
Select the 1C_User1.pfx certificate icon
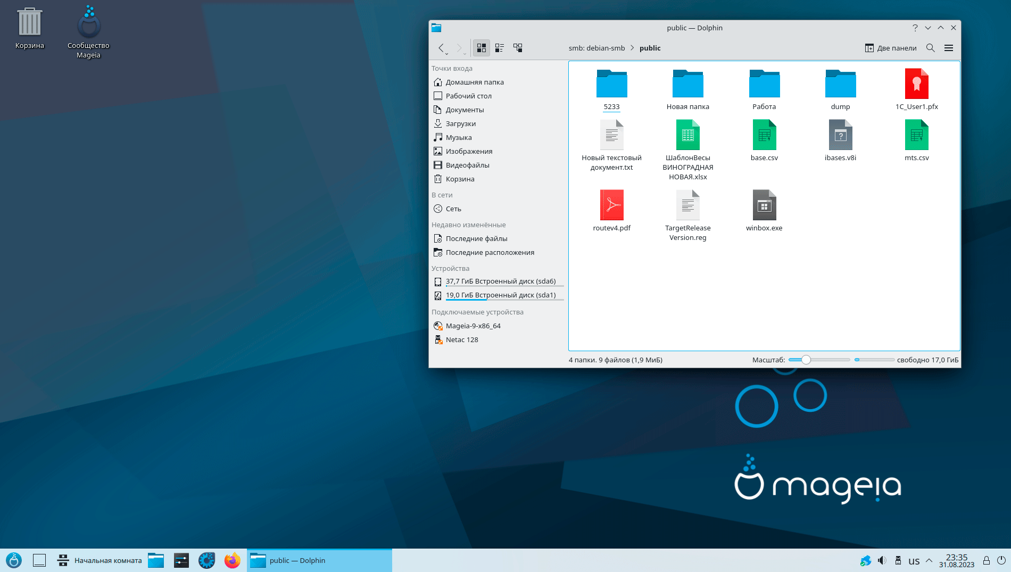click(916, 84)
